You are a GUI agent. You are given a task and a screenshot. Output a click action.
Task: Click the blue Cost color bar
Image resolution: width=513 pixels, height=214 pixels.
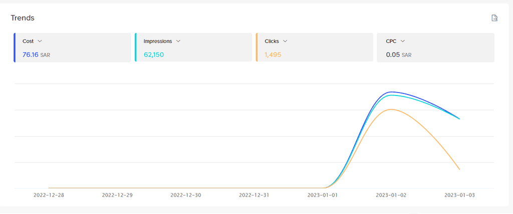(15, 47)
